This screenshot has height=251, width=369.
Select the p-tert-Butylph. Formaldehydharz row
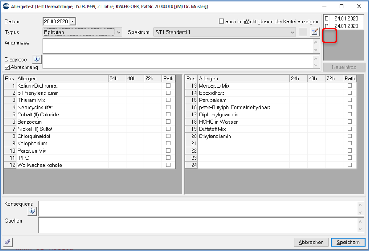coord(271,107)
